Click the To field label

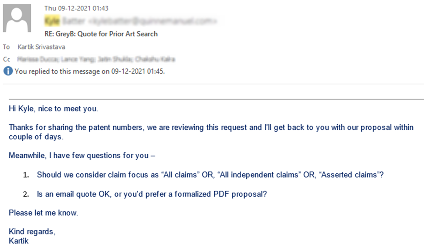[6, 47]
